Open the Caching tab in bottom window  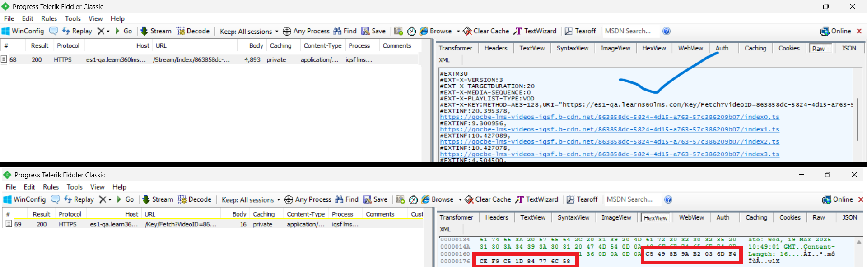(756, 217)
